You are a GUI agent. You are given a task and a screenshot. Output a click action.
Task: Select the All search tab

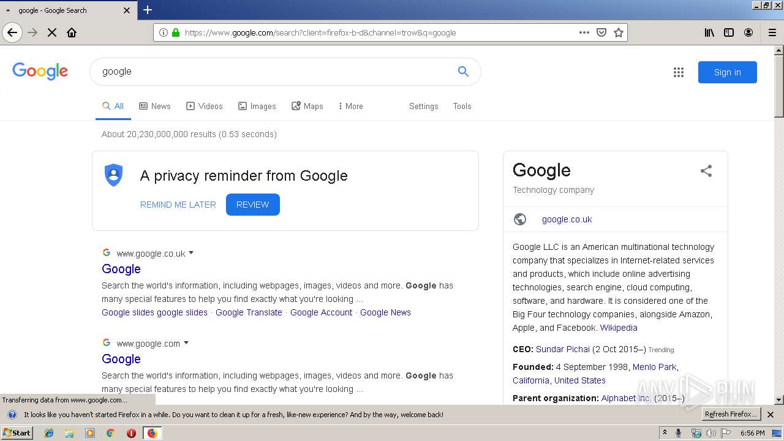tap(113, 106)
